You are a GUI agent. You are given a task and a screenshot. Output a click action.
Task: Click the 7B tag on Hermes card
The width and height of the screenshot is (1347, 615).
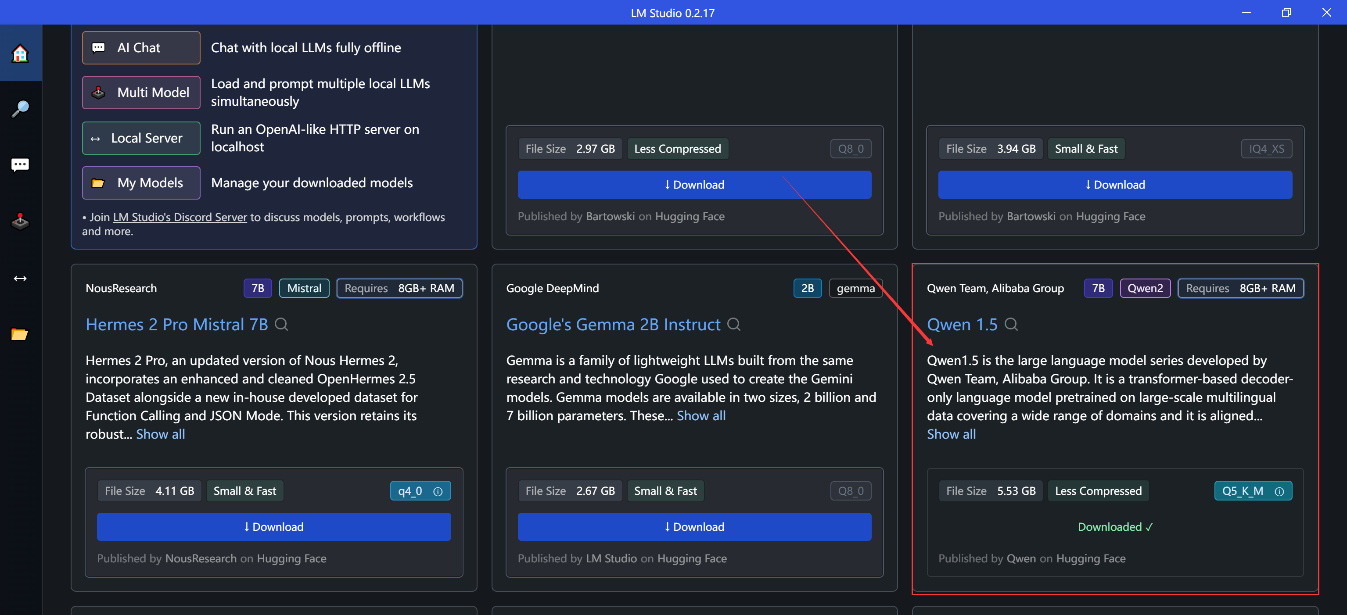point(258,288)
